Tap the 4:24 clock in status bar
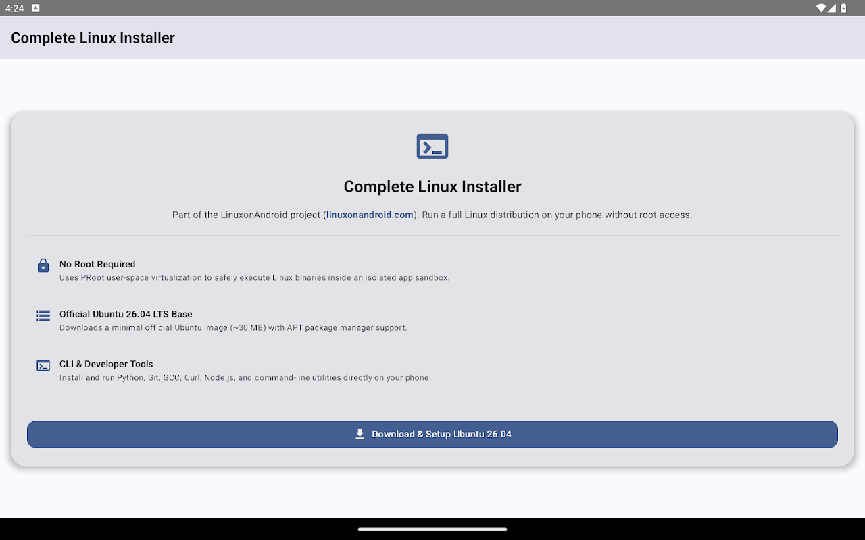 point(14,8)
